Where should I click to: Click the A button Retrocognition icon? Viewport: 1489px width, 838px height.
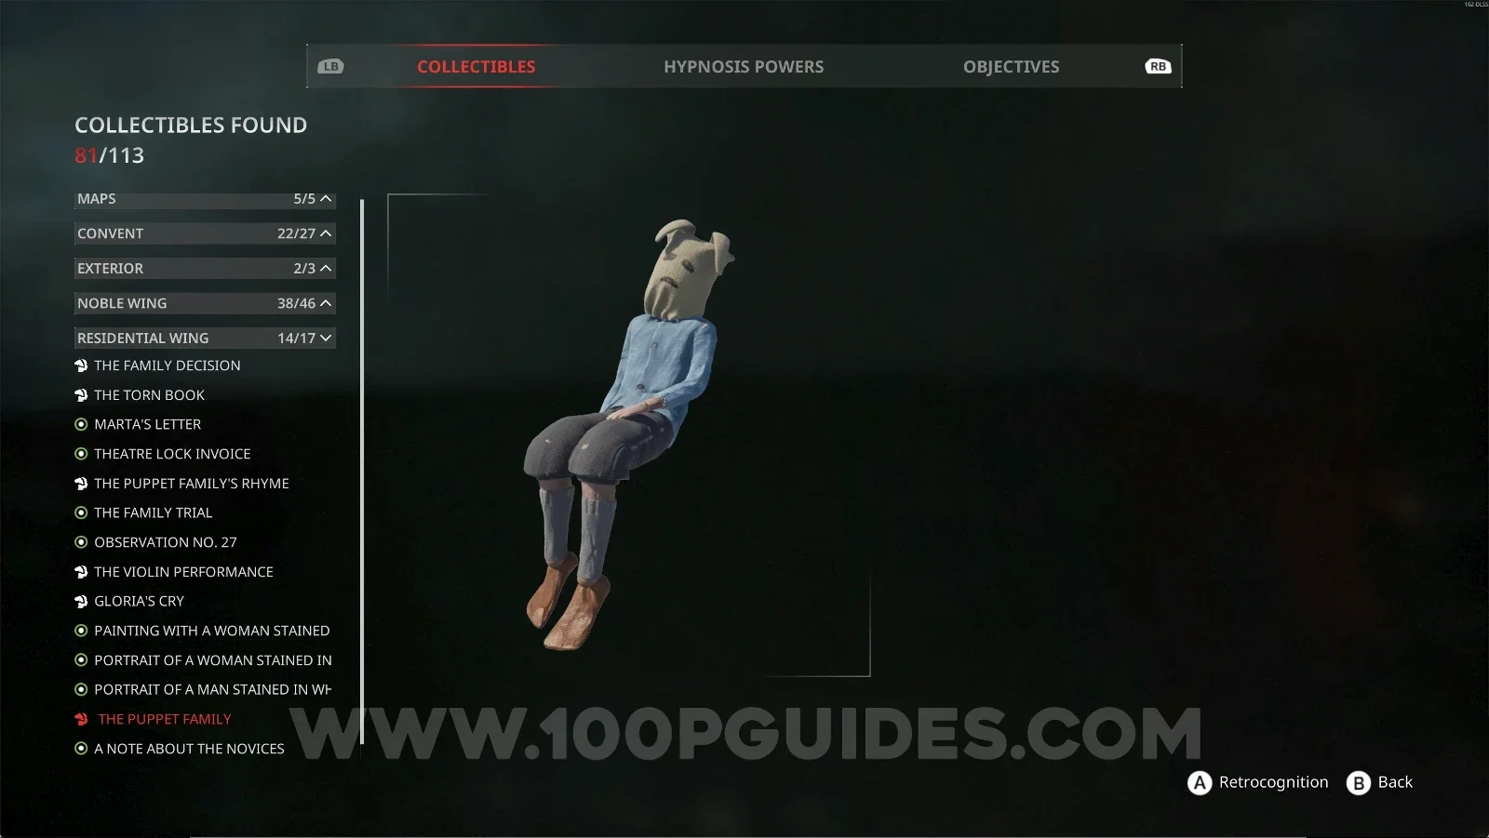[x=1200, y=783]
